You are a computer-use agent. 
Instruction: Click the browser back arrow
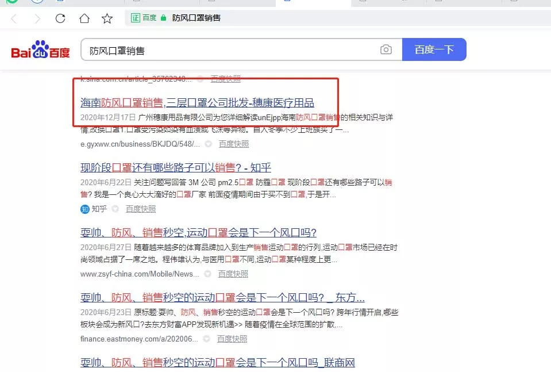13,18
